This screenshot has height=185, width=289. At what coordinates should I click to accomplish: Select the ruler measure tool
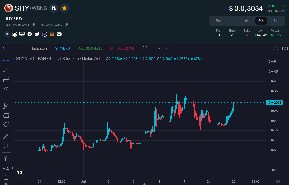point(6,137)
